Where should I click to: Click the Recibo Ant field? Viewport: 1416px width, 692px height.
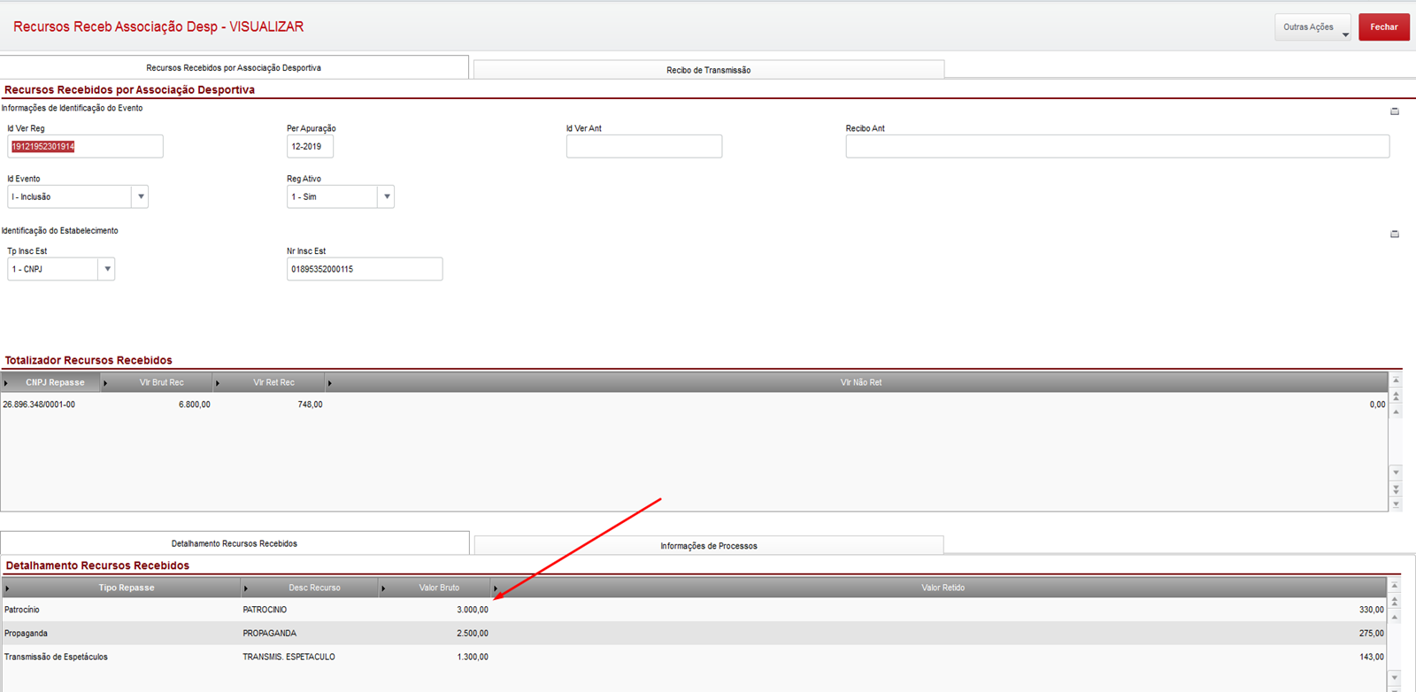1118,146
